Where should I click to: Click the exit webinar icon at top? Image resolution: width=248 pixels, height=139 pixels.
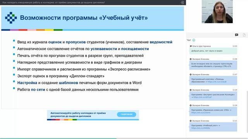click(x=182, y=3)
